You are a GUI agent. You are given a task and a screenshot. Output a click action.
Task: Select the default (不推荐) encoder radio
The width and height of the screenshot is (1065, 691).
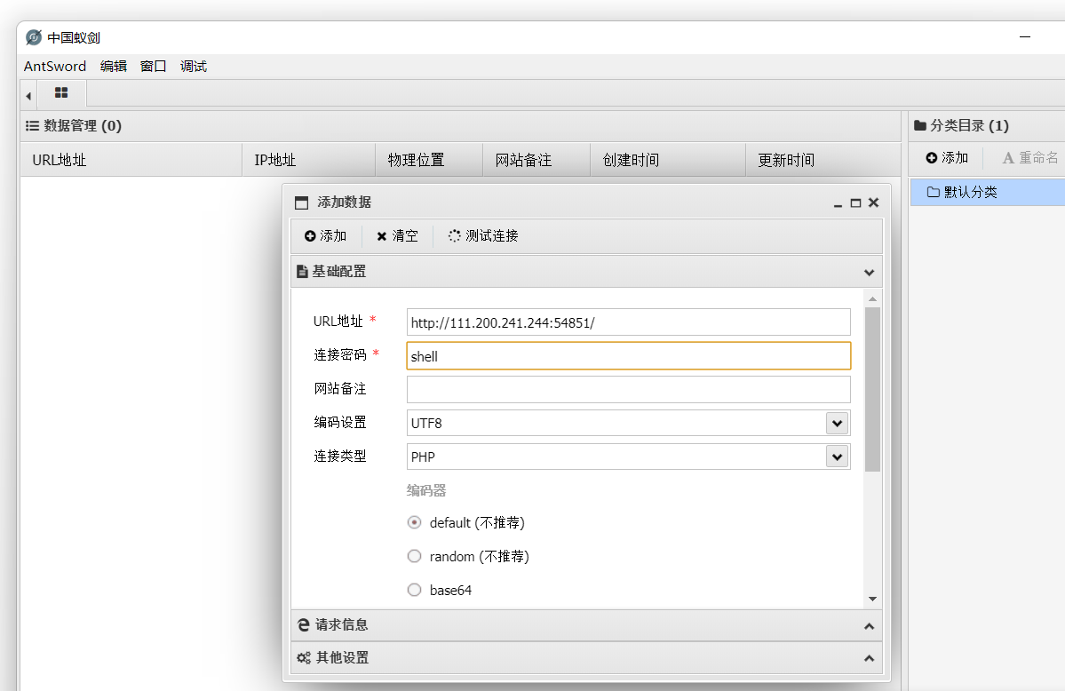414,522
